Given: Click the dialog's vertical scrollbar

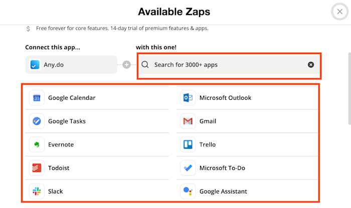Looking at the screenshot, I should pos(349,89).
